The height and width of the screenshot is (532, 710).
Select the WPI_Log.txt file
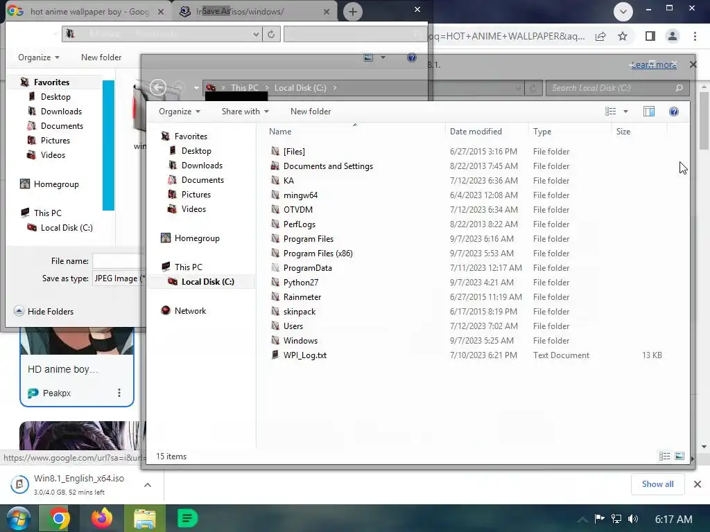(305, 355)
